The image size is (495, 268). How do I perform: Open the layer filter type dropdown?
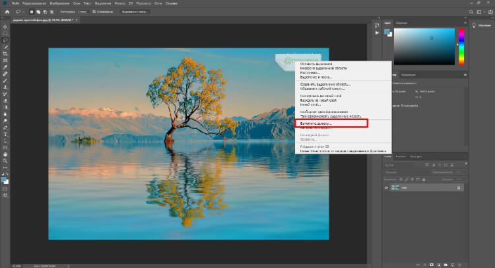403,165
